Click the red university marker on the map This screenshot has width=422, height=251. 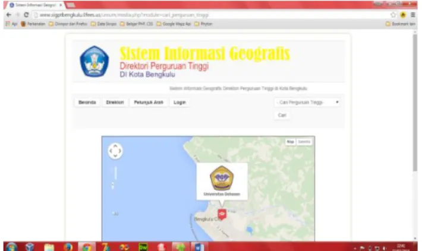222,214
